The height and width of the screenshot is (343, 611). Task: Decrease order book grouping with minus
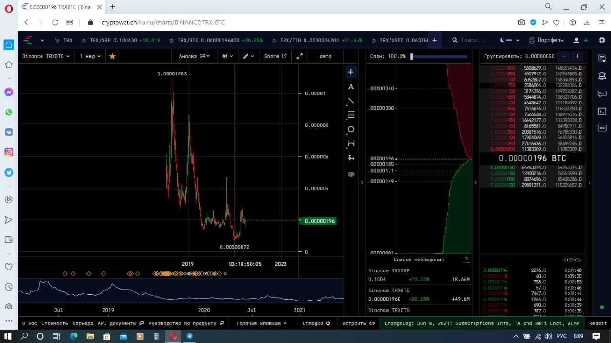point(564,56)
